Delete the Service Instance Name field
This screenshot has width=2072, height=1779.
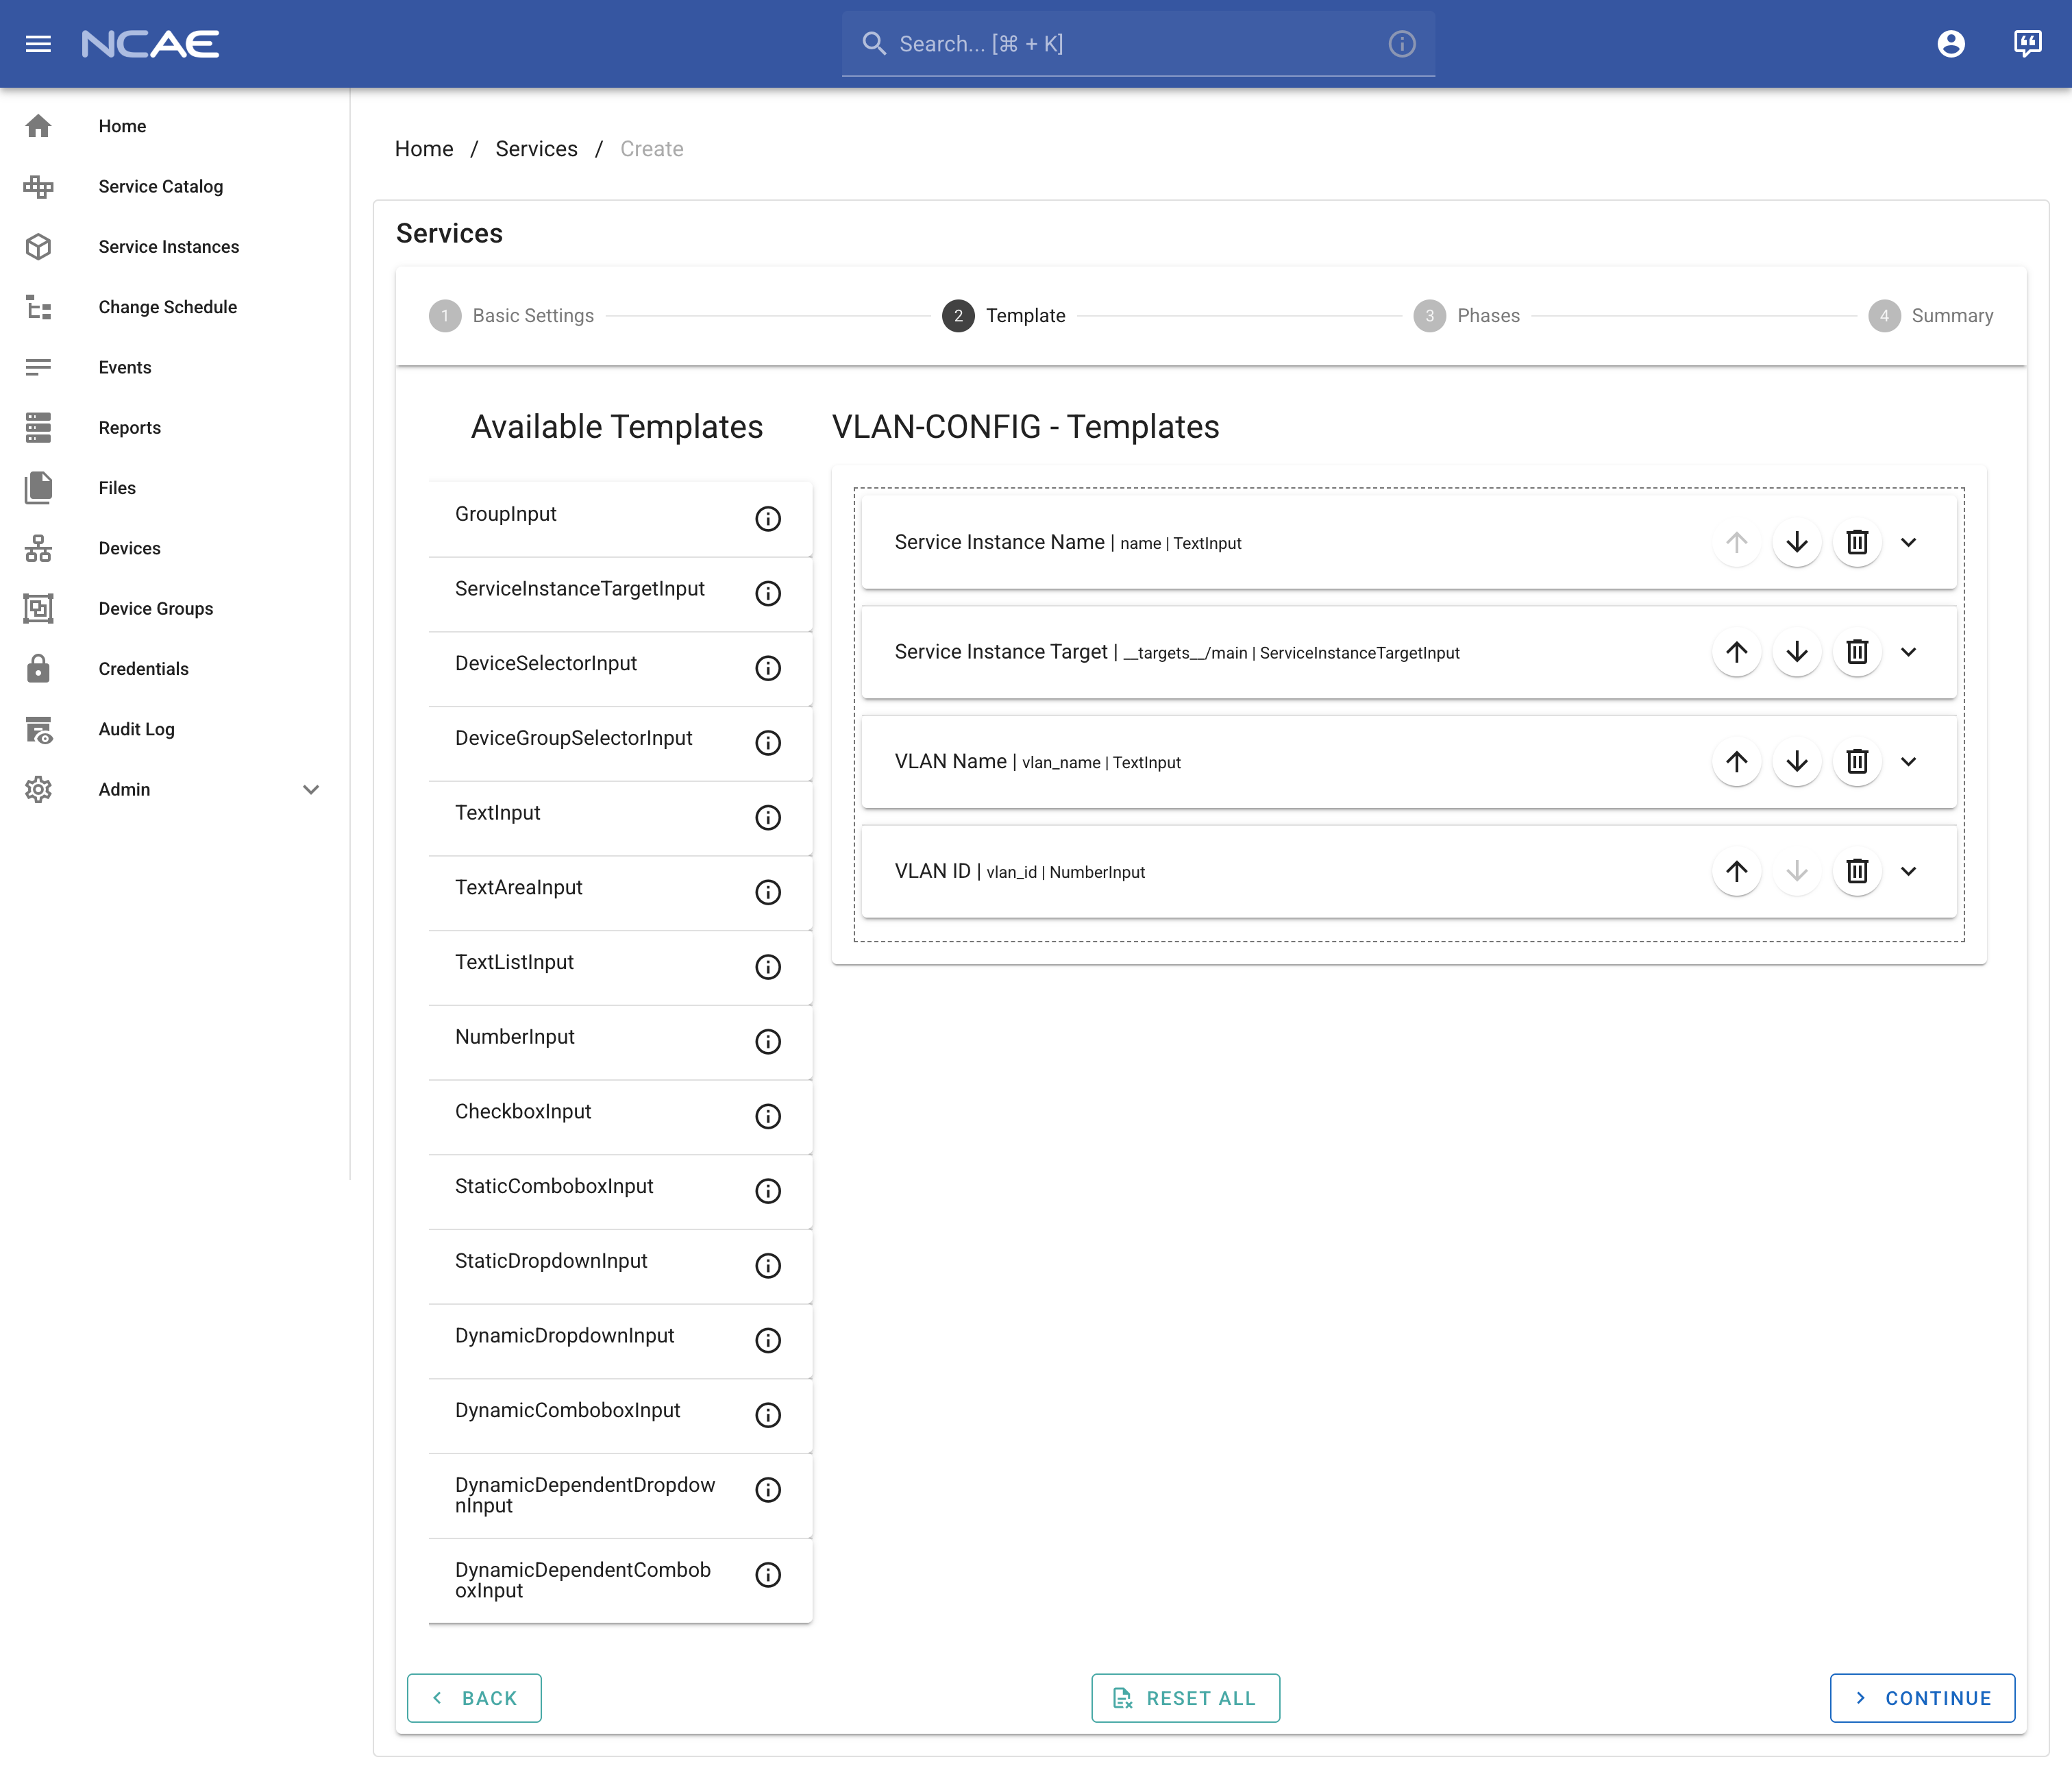click(x=1857, y=542)
